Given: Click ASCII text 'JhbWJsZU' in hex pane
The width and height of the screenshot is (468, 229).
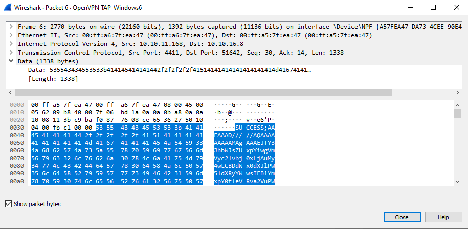Looking at the screenshot, I should 228,150.
